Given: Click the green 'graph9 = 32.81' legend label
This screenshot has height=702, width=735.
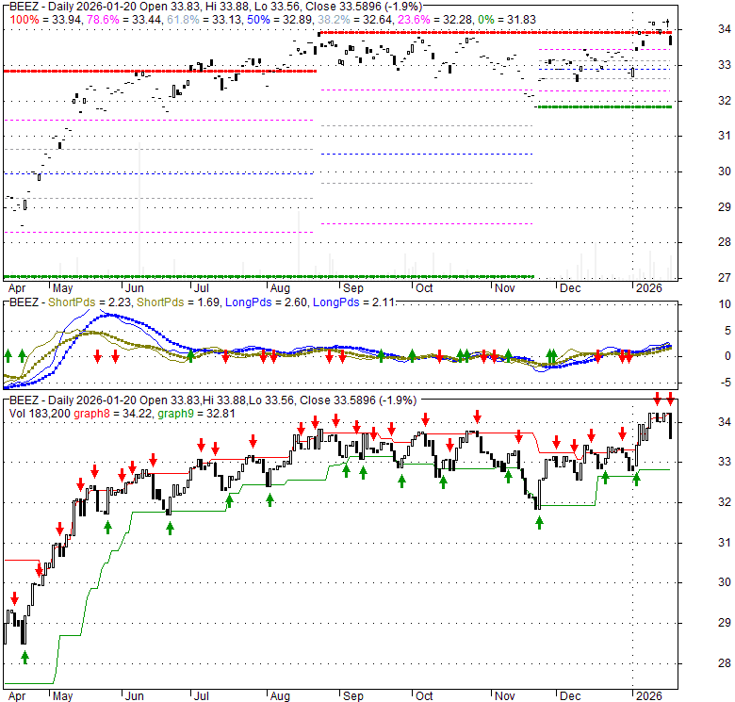Looking at the screenshot, I should tap(188, 413).
